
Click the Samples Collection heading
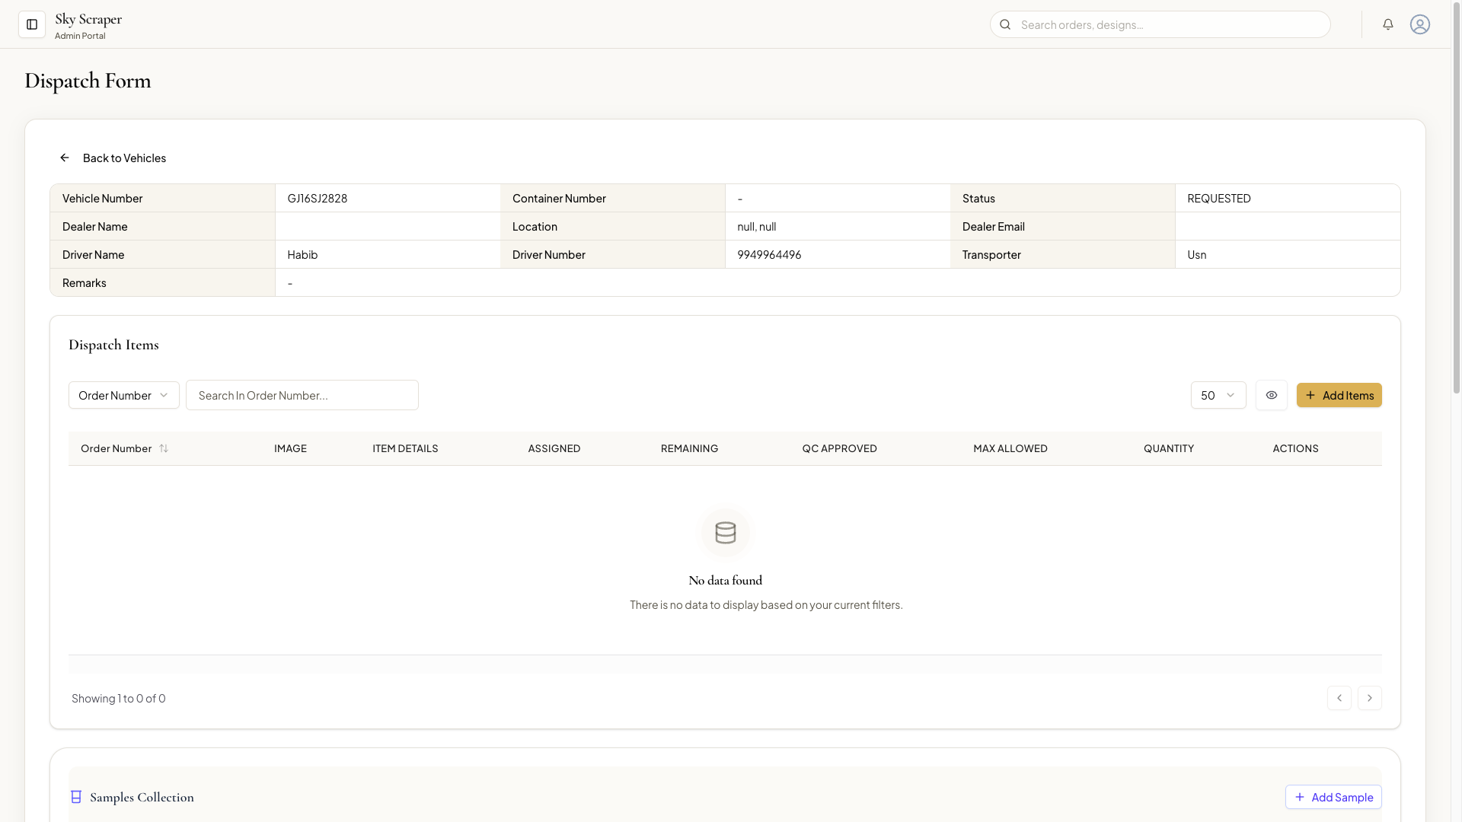tap(142, 797)
